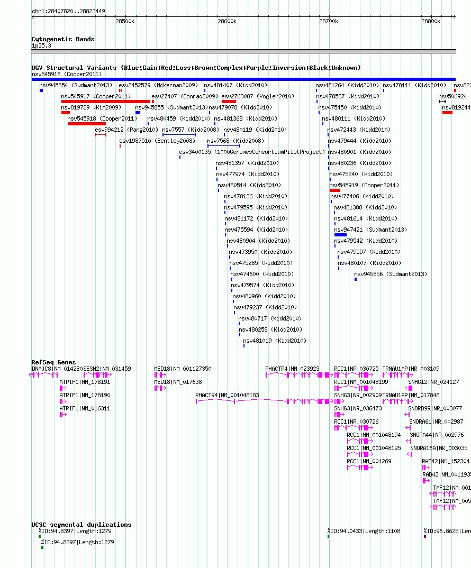The width and height of the screenshot is (471, 568).
Task: Click the 28700k ruler tick label
Action: tap(329, 21)
